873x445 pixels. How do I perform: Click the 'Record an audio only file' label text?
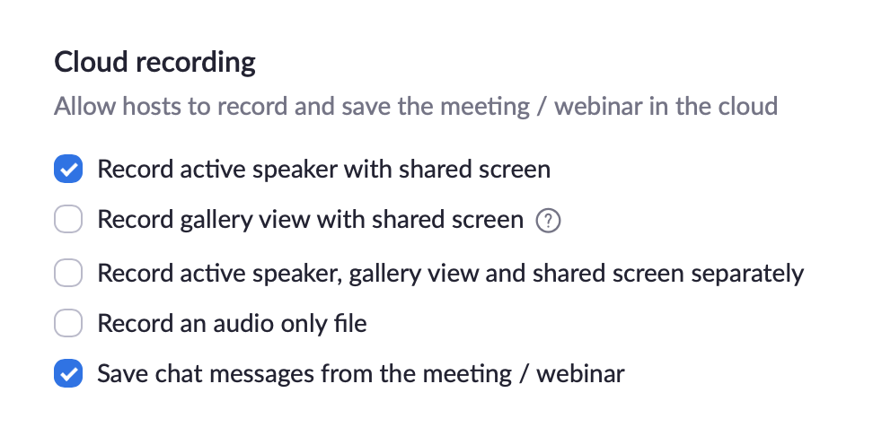click(232, 324)
